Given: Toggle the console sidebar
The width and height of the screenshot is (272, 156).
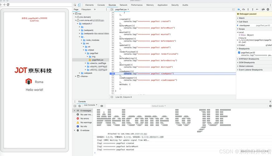Looking at the screenshot, I should coord(75,106).
